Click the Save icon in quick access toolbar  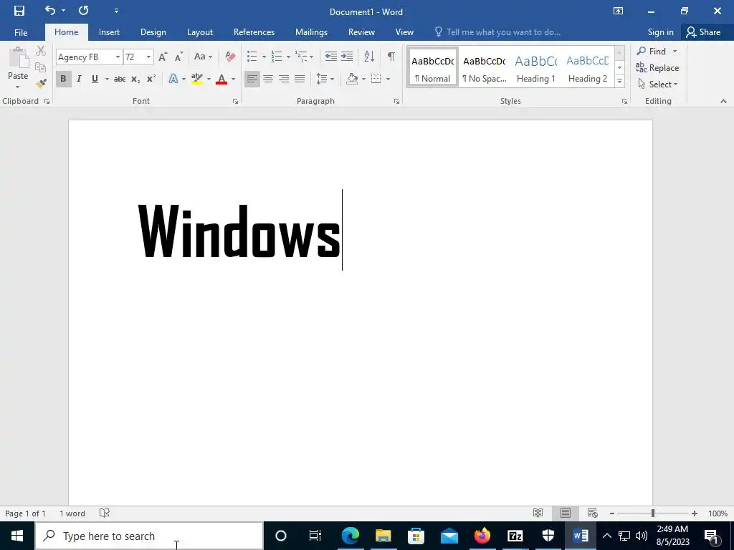coord(19,11)
